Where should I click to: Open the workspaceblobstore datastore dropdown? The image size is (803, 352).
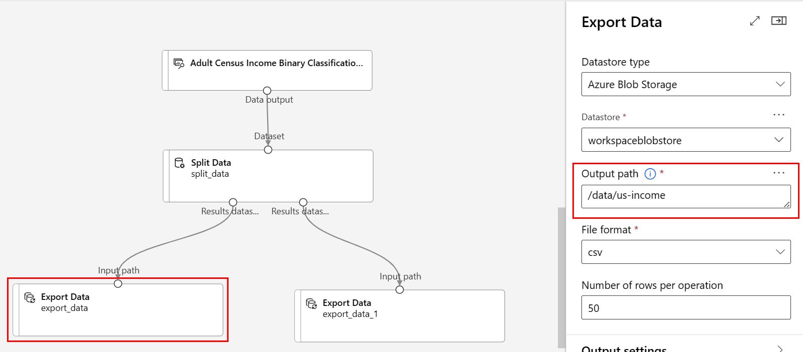point(686,140)
